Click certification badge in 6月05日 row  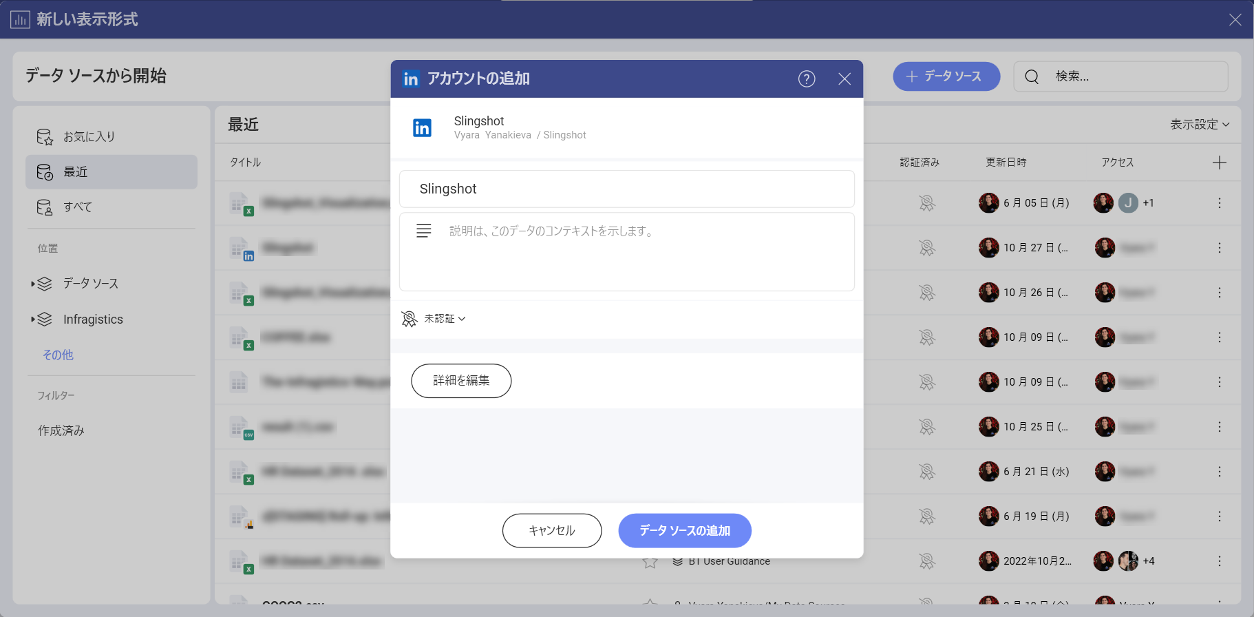pos(927,203)
